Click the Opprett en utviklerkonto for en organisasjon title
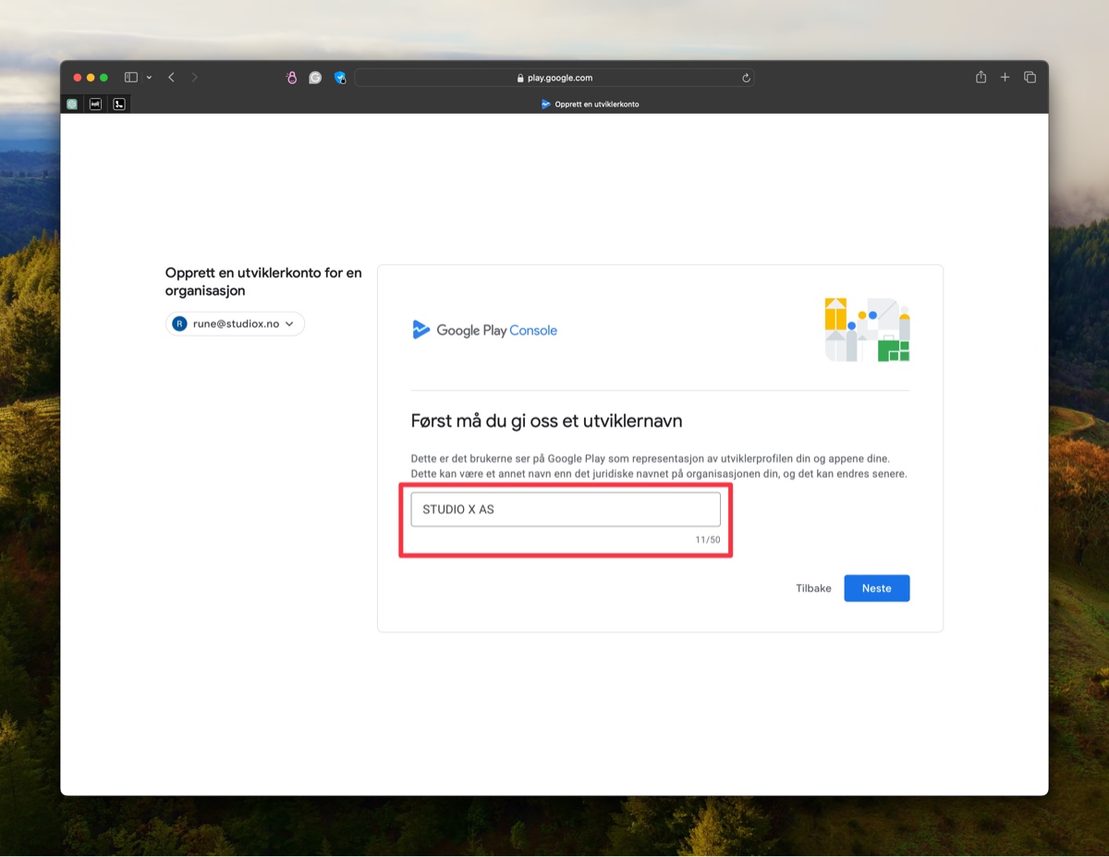Image resolution: width=1109 pixels, height=857 pixels. (x=263, y=282)
